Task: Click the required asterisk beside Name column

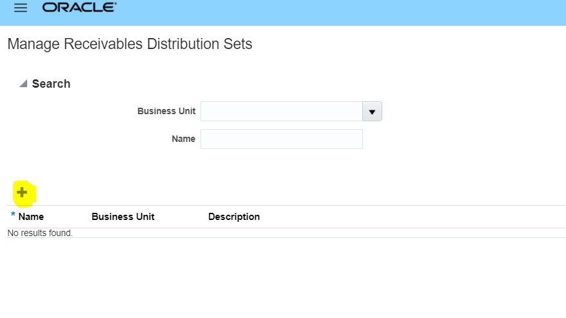Action: pyautogui.click(x=13, y=215)
